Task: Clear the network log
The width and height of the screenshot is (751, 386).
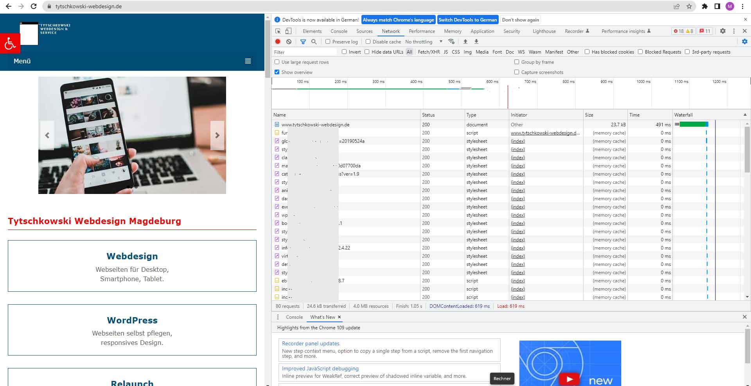Action: coord(289,41)
